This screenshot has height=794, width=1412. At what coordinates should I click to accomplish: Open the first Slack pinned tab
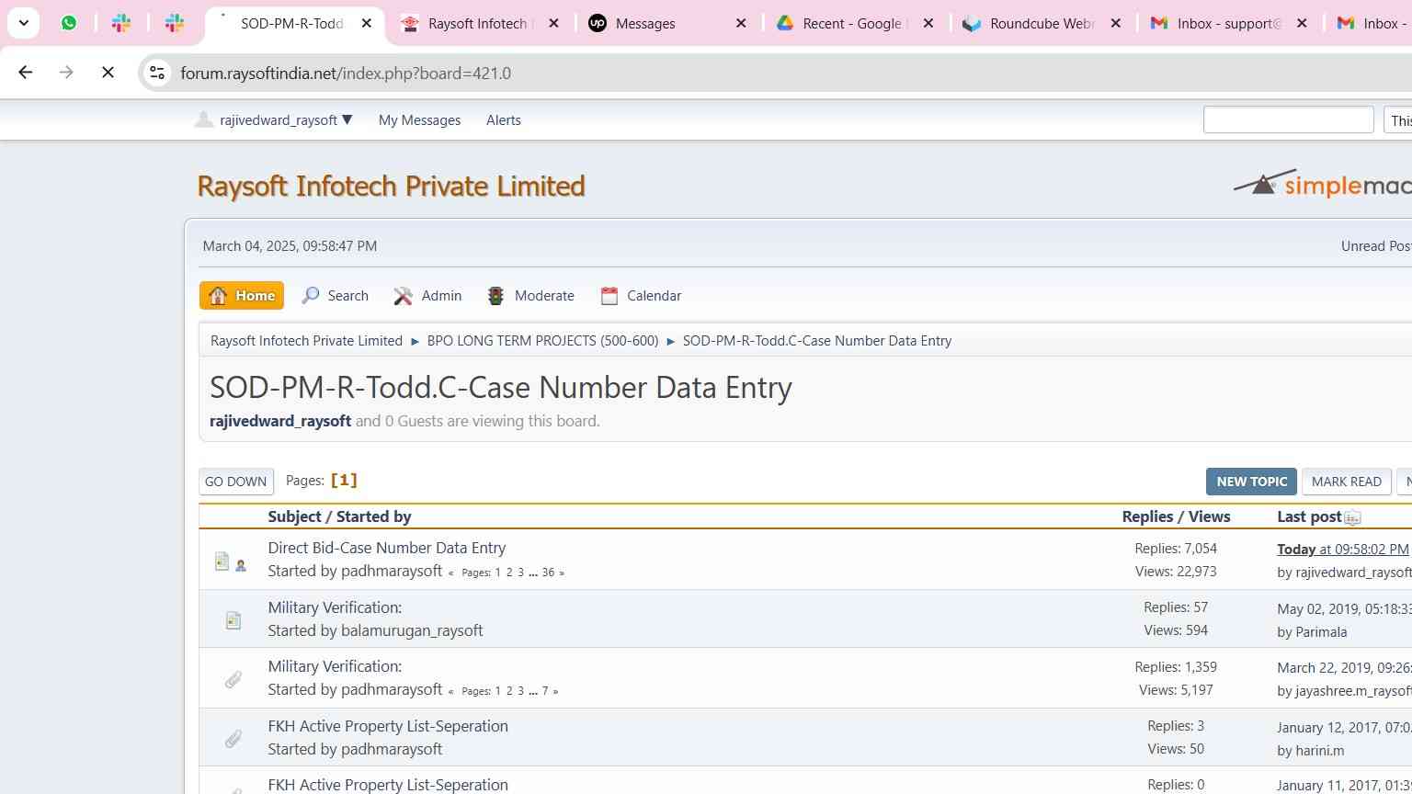pyautogui.click(x=121, y=23)
